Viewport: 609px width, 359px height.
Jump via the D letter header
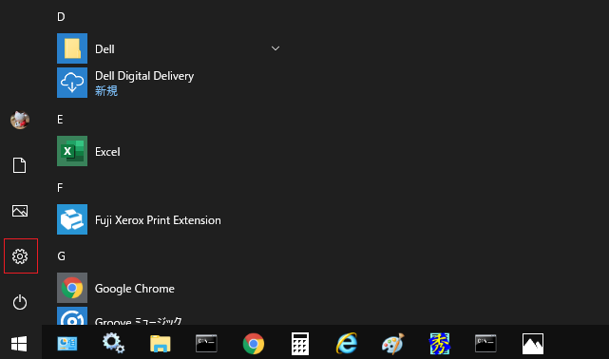[61, 17]
